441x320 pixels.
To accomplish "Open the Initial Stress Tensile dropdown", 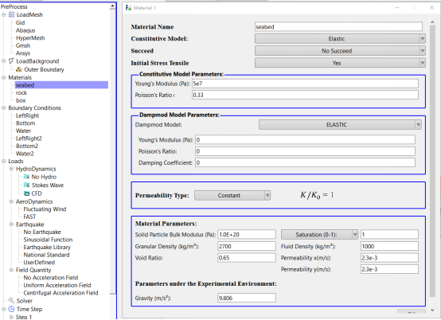I will (340, 63).
